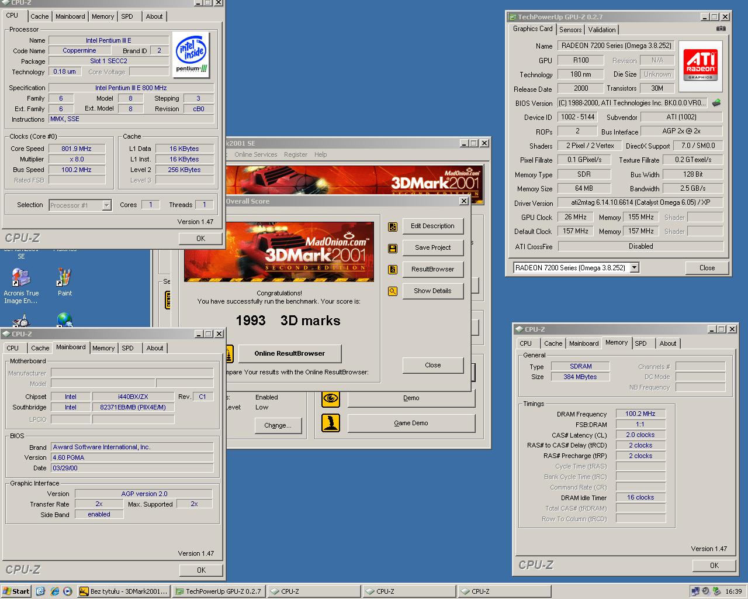Click the Edit Description document icon
Screen dimensions: 748x599
[x=393, y=226]
